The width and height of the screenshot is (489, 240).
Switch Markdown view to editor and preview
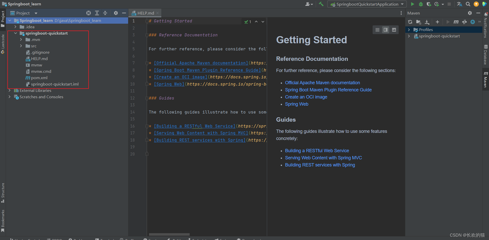pos(386,30)
